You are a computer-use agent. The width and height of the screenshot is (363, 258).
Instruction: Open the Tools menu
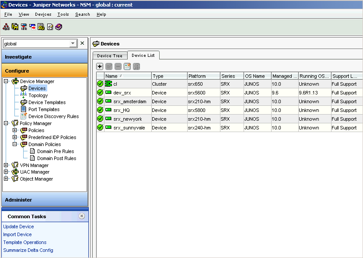pos(63,14)
